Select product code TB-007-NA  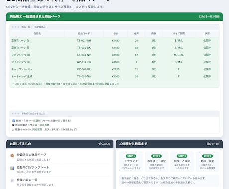point(84,76)
